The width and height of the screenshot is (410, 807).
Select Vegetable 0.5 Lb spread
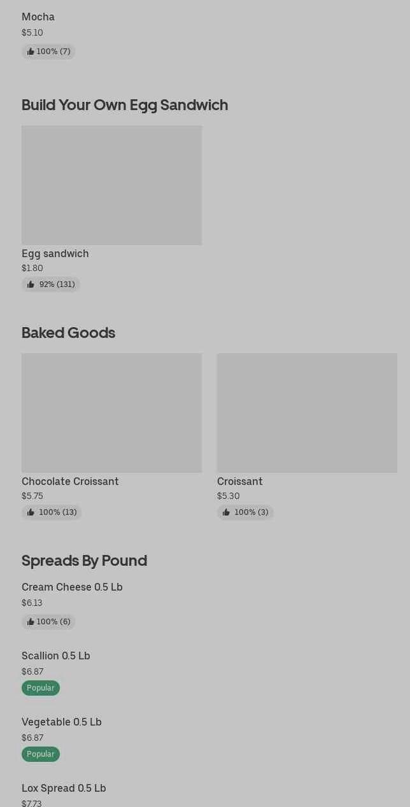(x=62, y=722)
